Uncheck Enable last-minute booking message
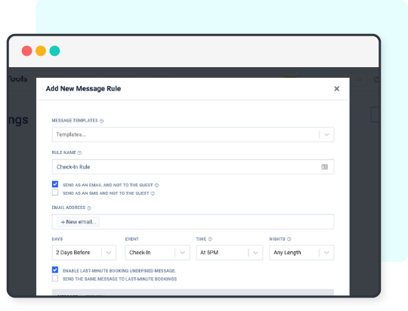The image size is (408, 311). 55,270
